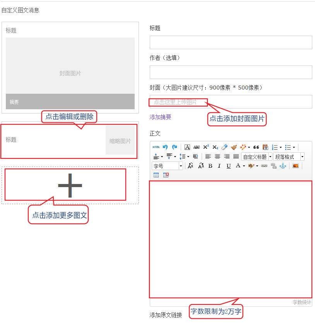
Task: Delete the table with the red X table icon
Action: tap(166, 175)
